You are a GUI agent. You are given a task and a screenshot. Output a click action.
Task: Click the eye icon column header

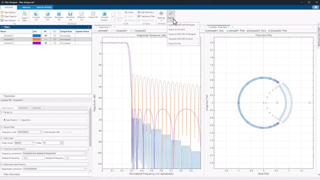tap(45, 31)
